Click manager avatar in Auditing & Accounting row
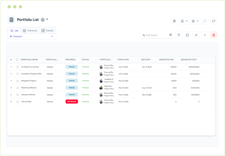The height and width of the screenshot is (156, 225). 101,67
